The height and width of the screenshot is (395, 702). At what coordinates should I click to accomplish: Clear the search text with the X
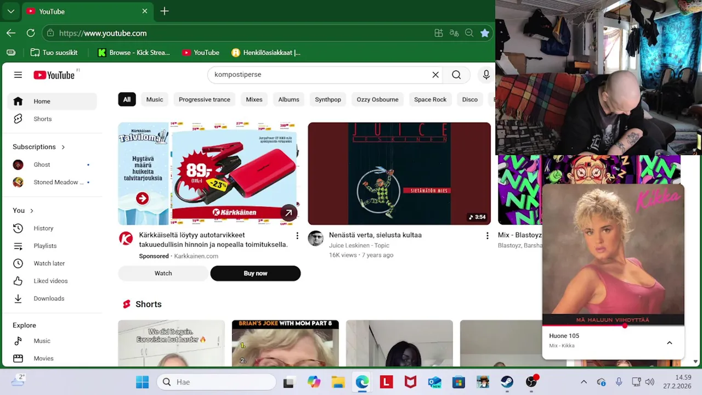435,75
